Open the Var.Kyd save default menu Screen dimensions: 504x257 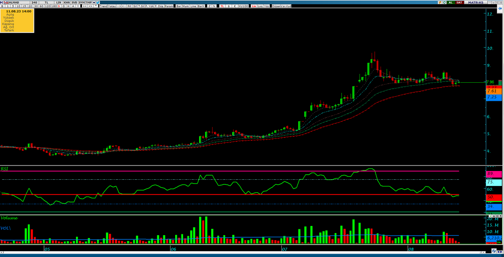[286, 7]
